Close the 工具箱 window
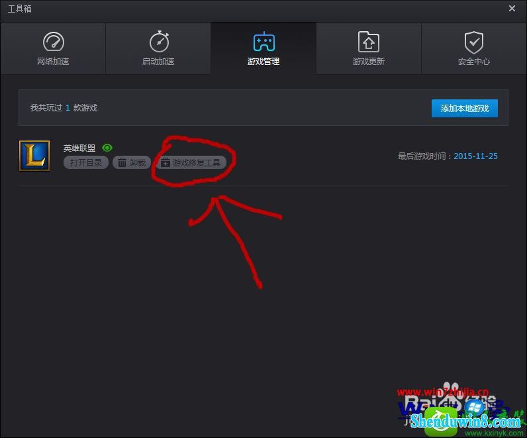 point(512,9)
